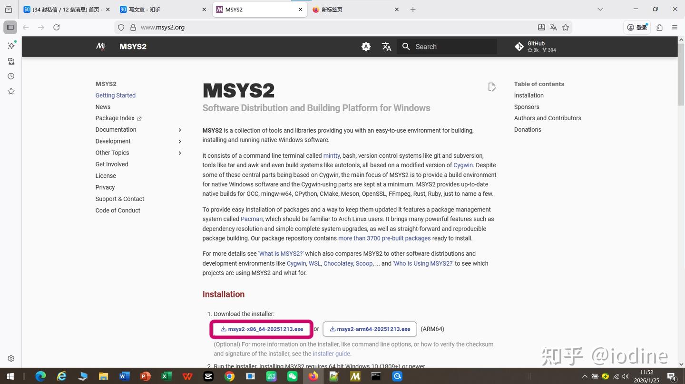
Task: Reload the current page
Action: click(56, 27)
